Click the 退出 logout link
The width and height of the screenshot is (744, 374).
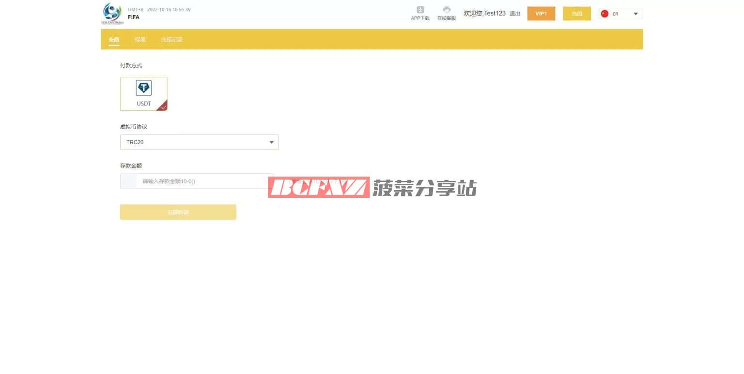click(x=515, y=14)
